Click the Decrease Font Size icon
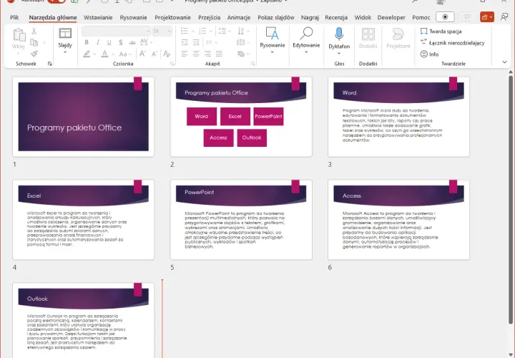This screenshot has height=358, width=515. click(x=154, y=54)
